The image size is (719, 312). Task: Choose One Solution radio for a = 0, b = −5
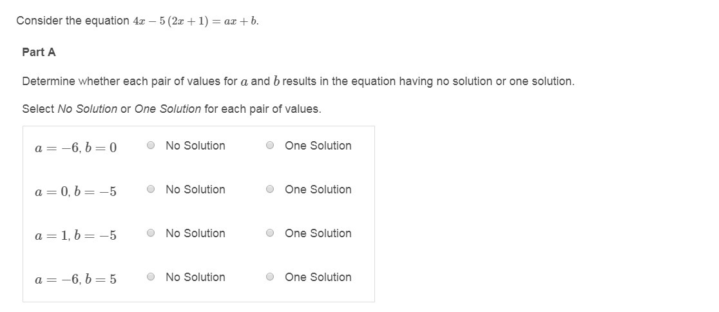(x=271, y=190)
